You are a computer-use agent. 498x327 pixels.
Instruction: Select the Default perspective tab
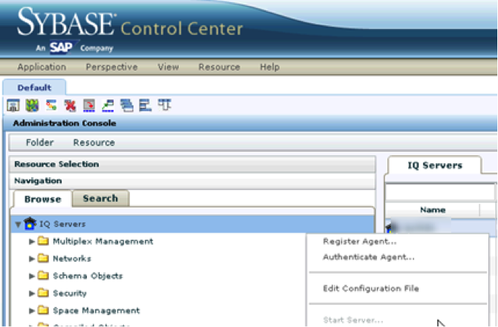point(34,87)
